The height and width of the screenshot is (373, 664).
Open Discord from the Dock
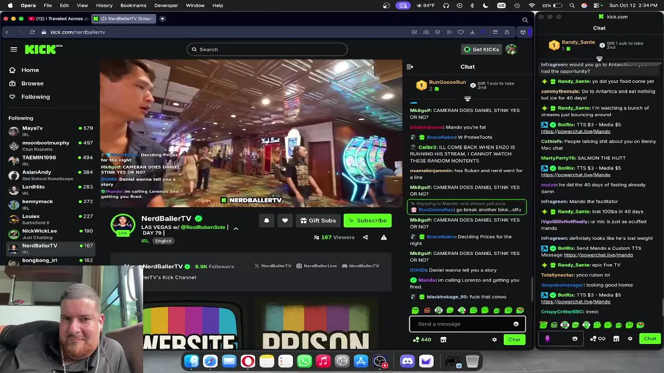[x=407, y=361]
